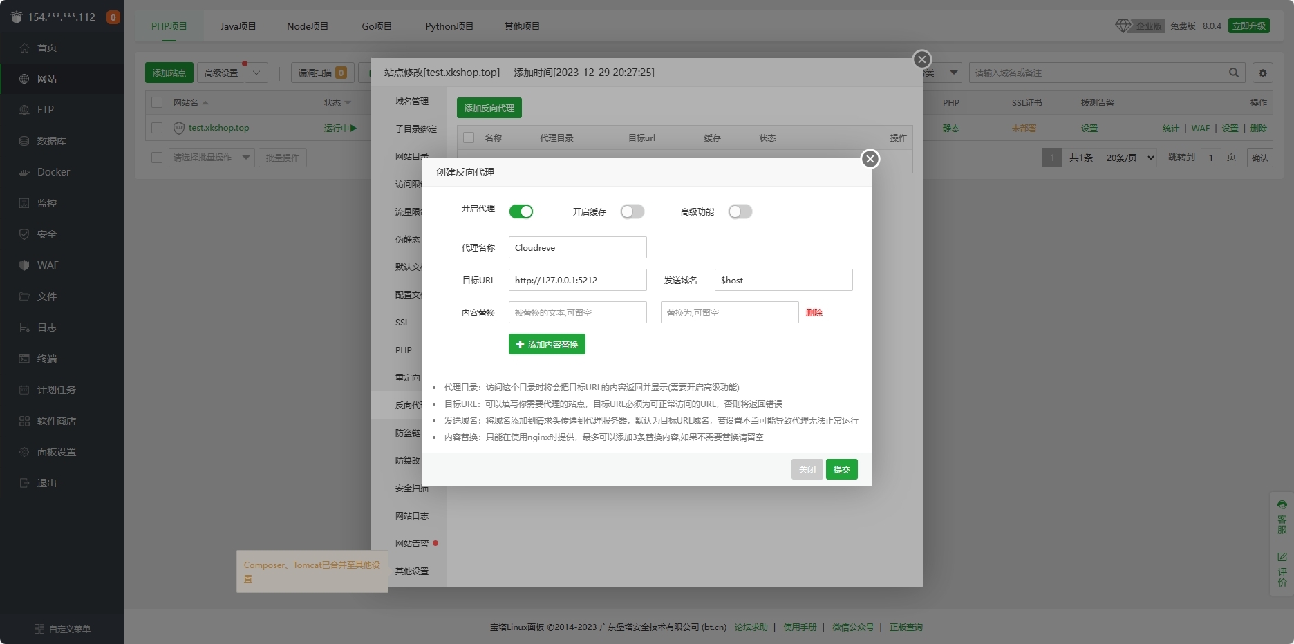Click the orange notification badge 0

[x=113, y=17]
